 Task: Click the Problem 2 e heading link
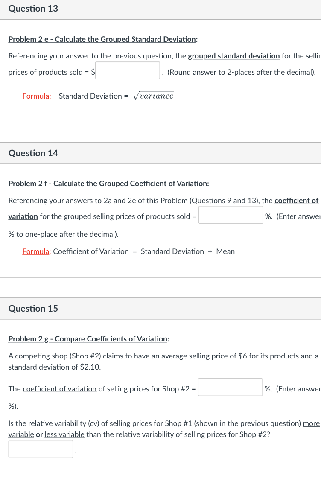pos(101,39)
